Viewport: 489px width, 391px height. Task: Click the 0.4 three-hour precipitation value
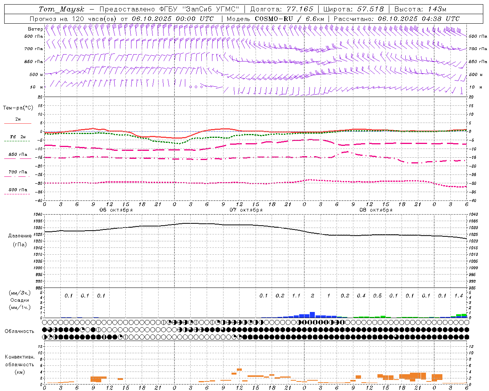coord(361,296)
